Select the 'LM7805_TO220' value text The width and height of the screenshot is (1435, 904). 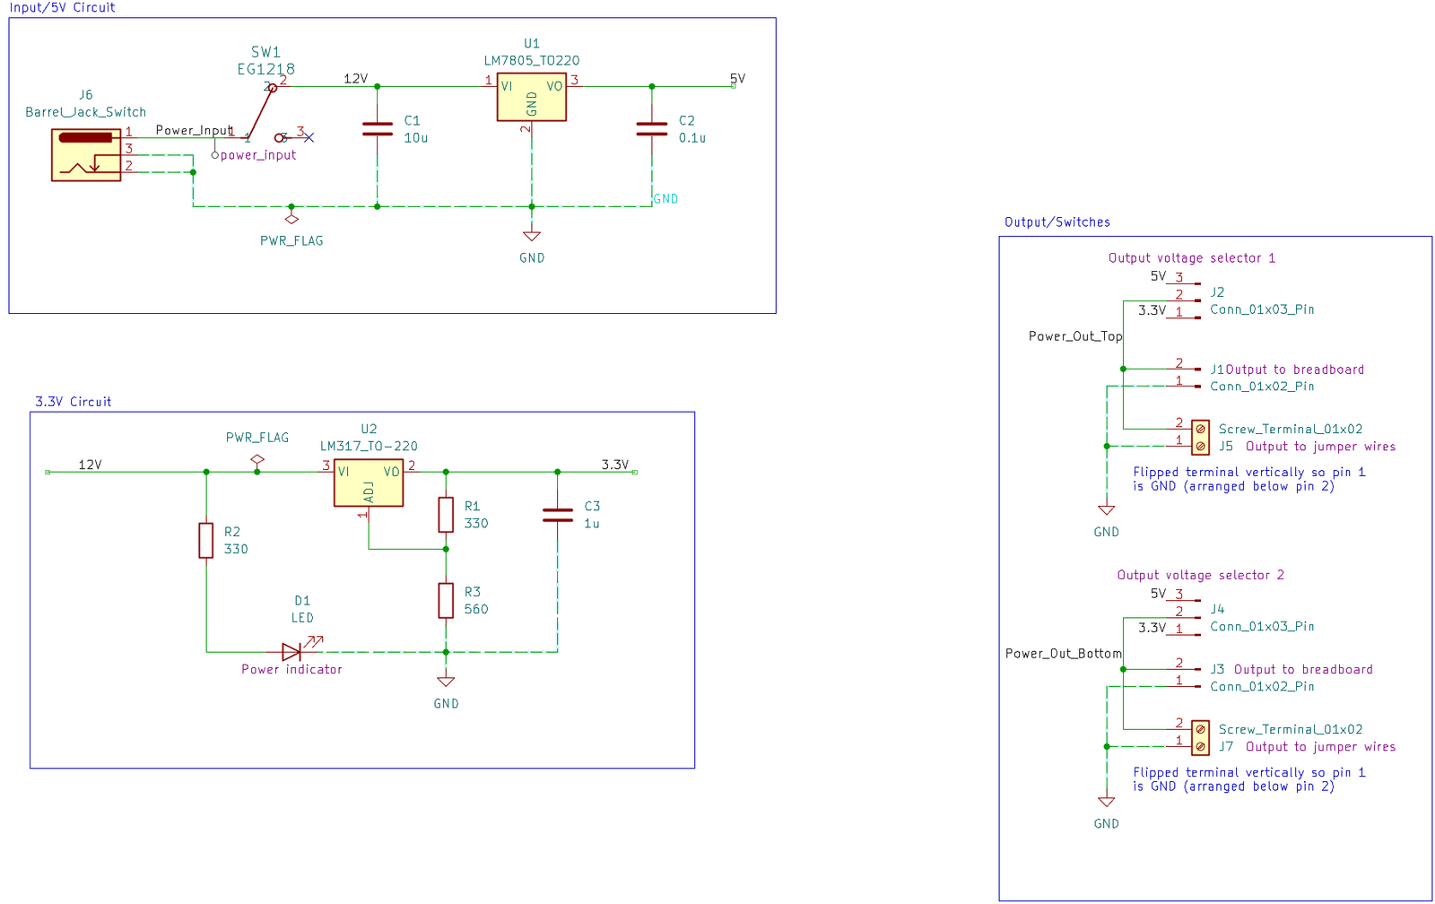(532, 61)
